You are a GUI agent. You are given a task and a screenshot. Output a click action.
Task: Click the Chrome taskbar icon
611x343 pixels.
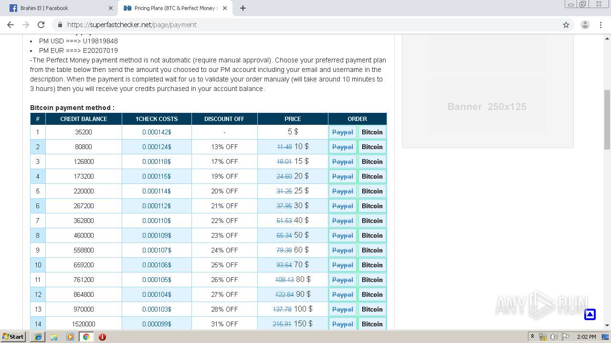pos(86,337)
